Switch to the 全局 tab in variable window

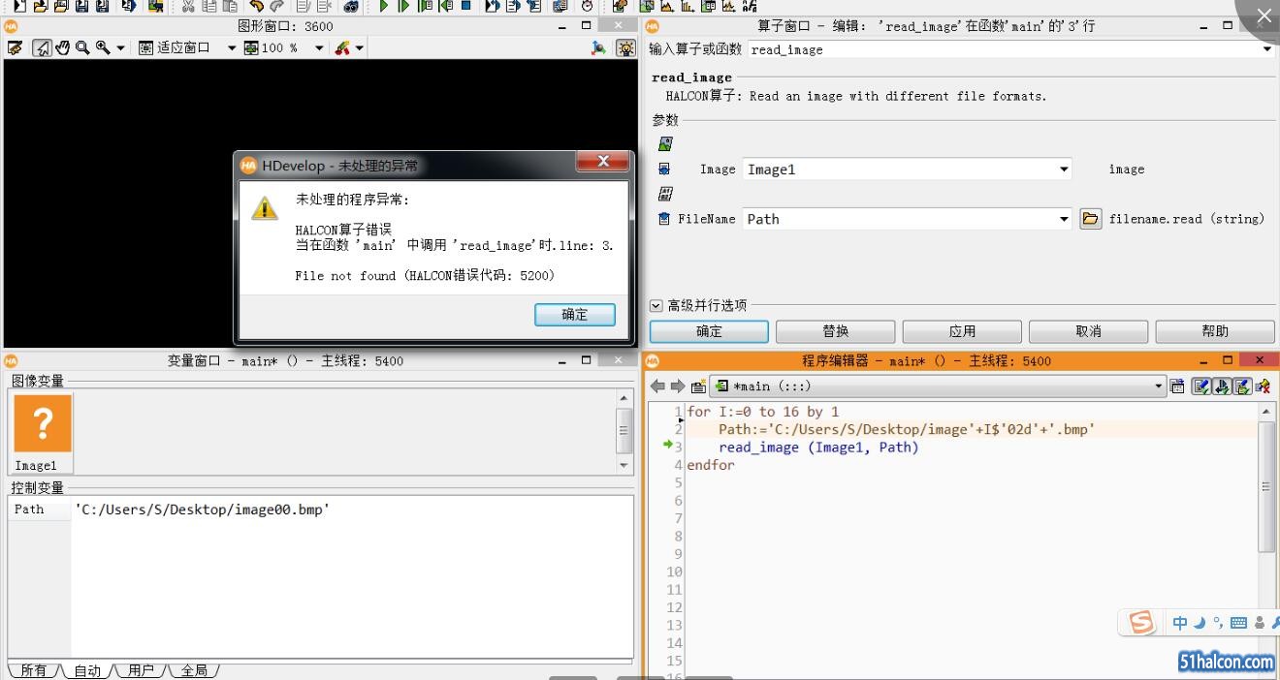pyautogui.click(x=194, y=670)
